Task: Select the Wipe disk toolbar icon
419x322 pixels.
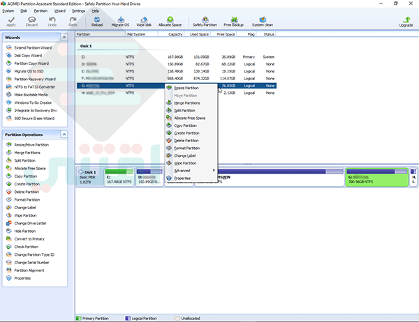Action: (x=144, y=22)
